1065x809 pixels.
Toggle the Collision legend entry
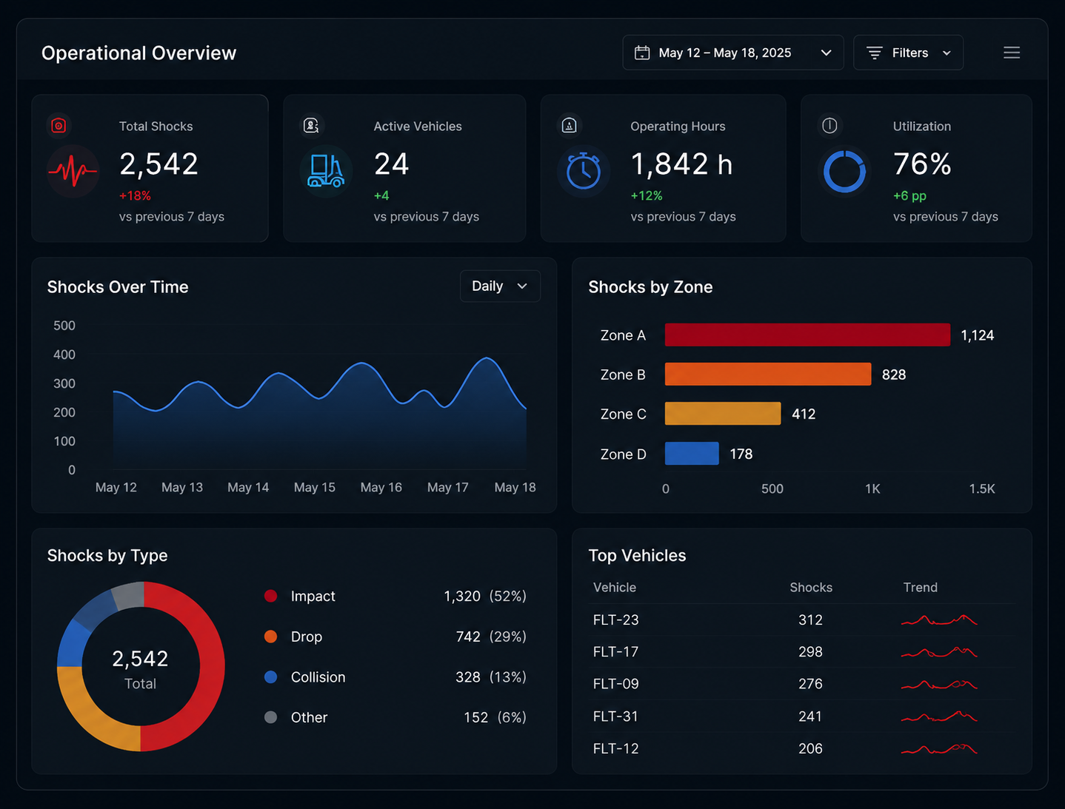[x=304, y=677]
